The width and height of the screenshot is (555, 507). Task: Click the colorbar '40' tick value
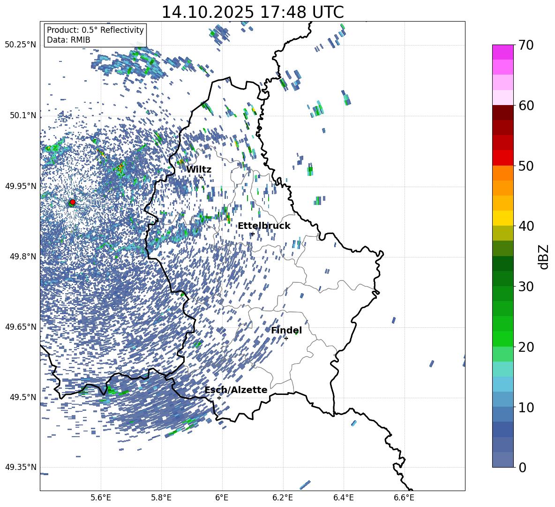click(526, 226)
